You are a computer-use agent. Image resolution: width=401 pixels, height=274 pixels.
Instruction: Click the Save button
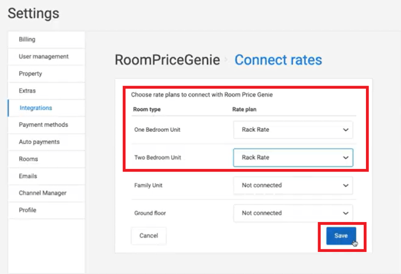coord(341,236)
